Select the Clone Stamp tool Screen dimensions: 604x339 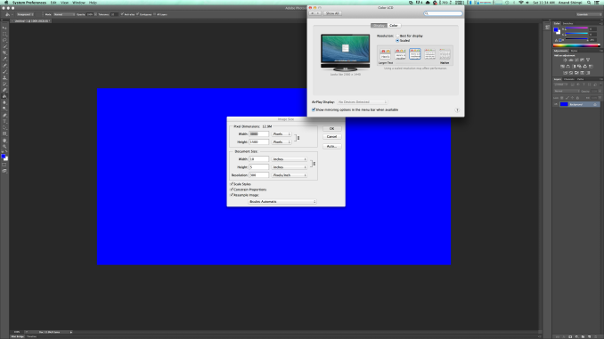click(x=4, y=77)
